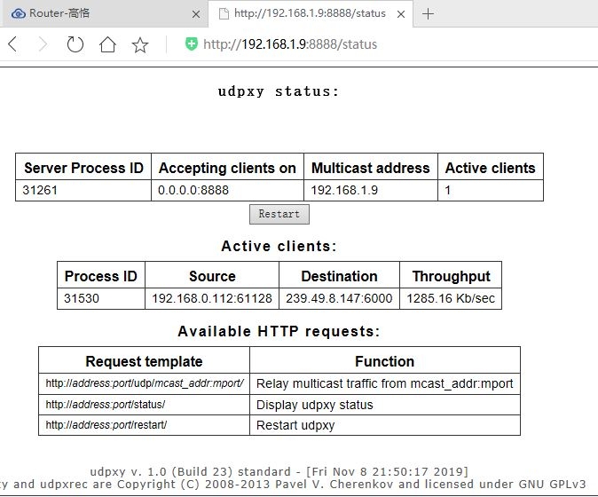Click client process ID 31530
The width and height of the screenshot is (598, 497).
(x=82, y=298)
